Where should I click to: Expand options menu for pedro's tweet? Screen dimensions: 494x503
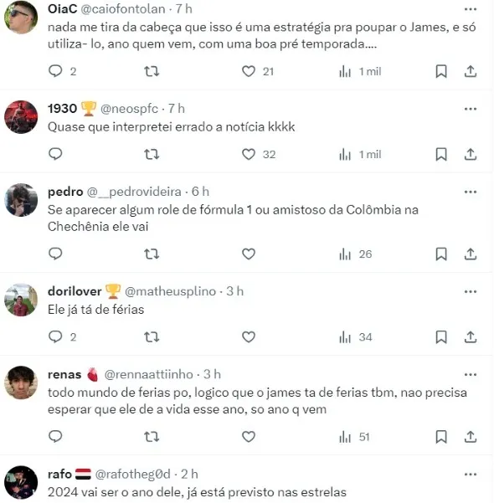coord(471,192)
